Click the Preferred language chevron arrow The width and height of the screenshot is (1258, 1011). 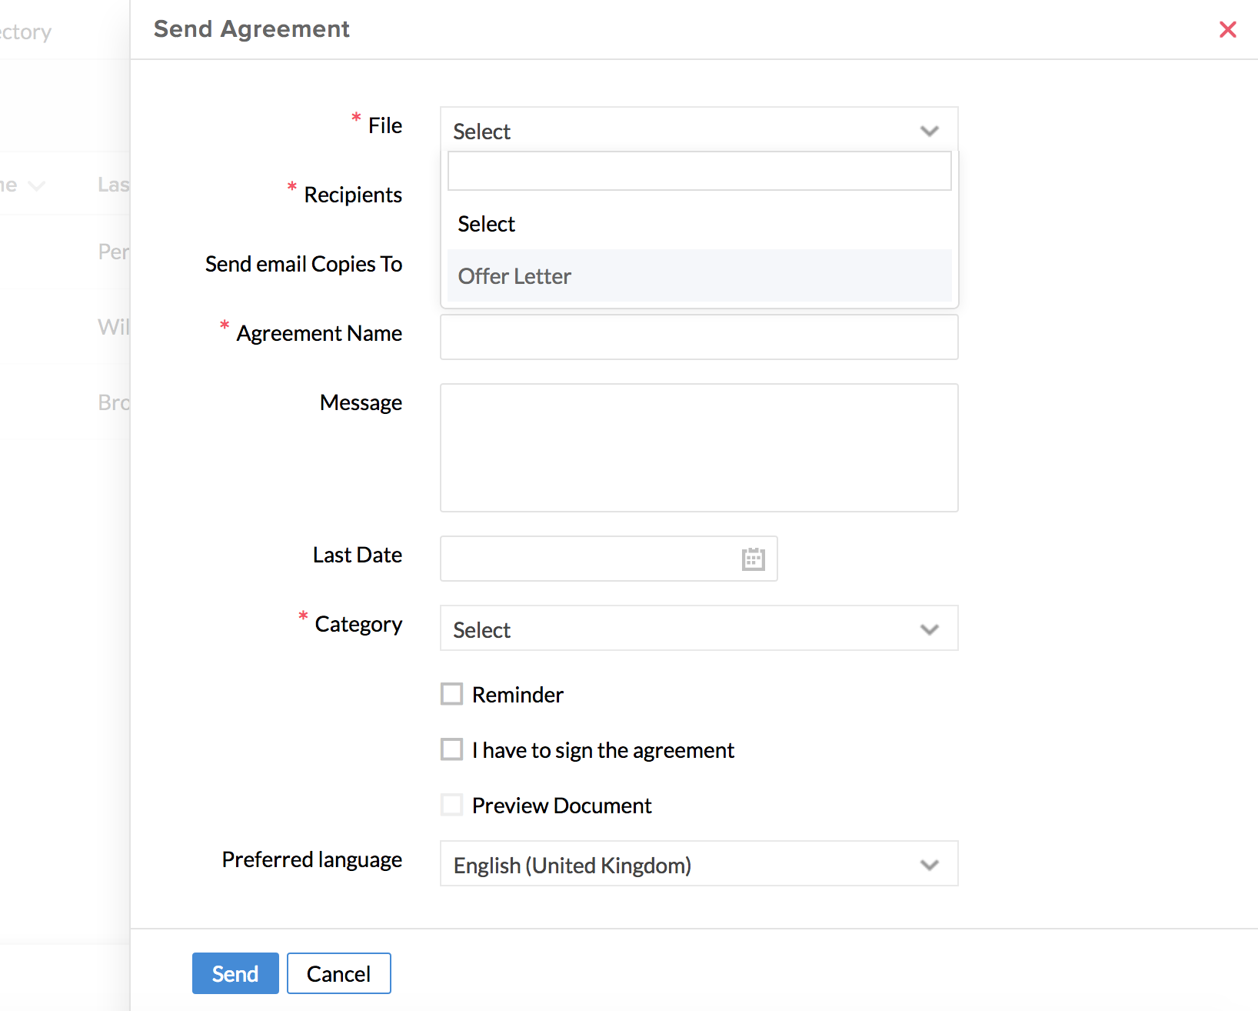tap(929, 865)
